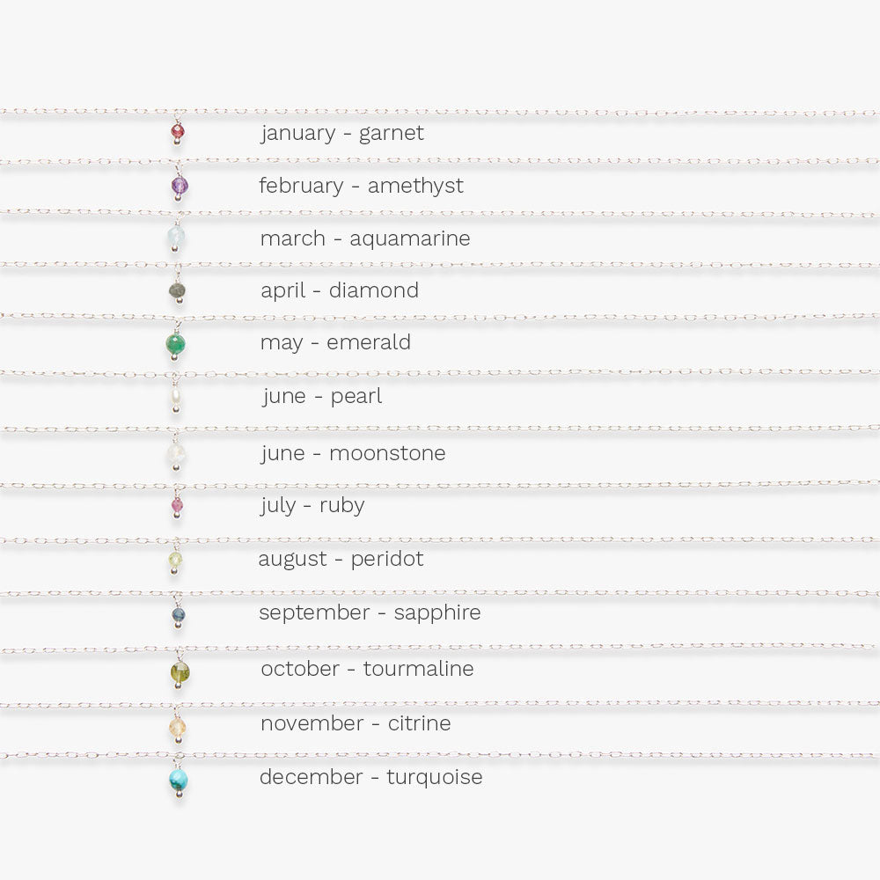Click the "january - garnet" label
The image size is (880, 880).
[342, 134]
